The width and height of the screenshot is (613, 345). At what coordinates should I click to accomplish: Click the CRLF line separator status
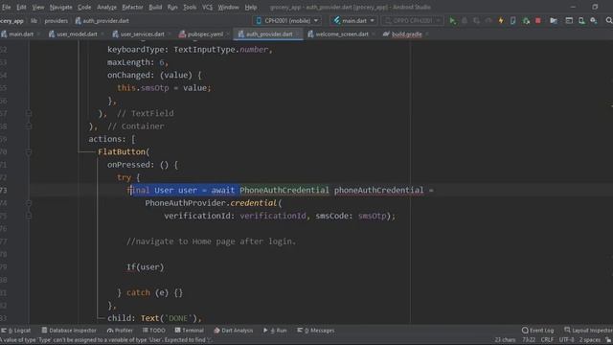point(547,340)
